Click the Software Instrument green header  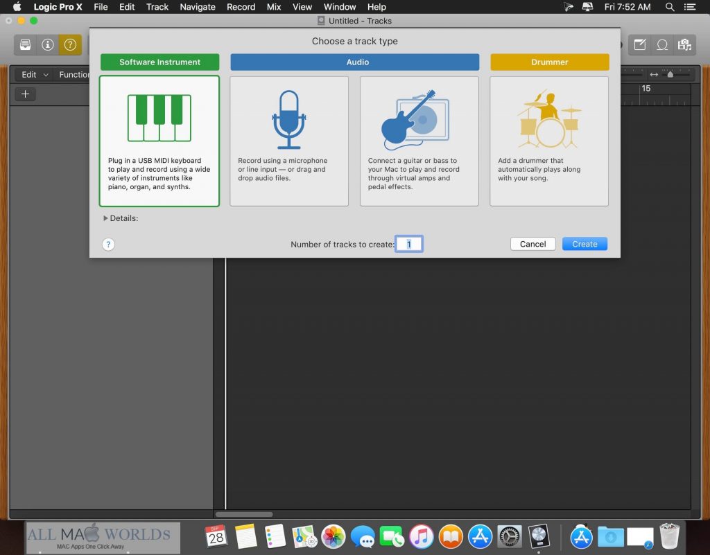[160, 62]
